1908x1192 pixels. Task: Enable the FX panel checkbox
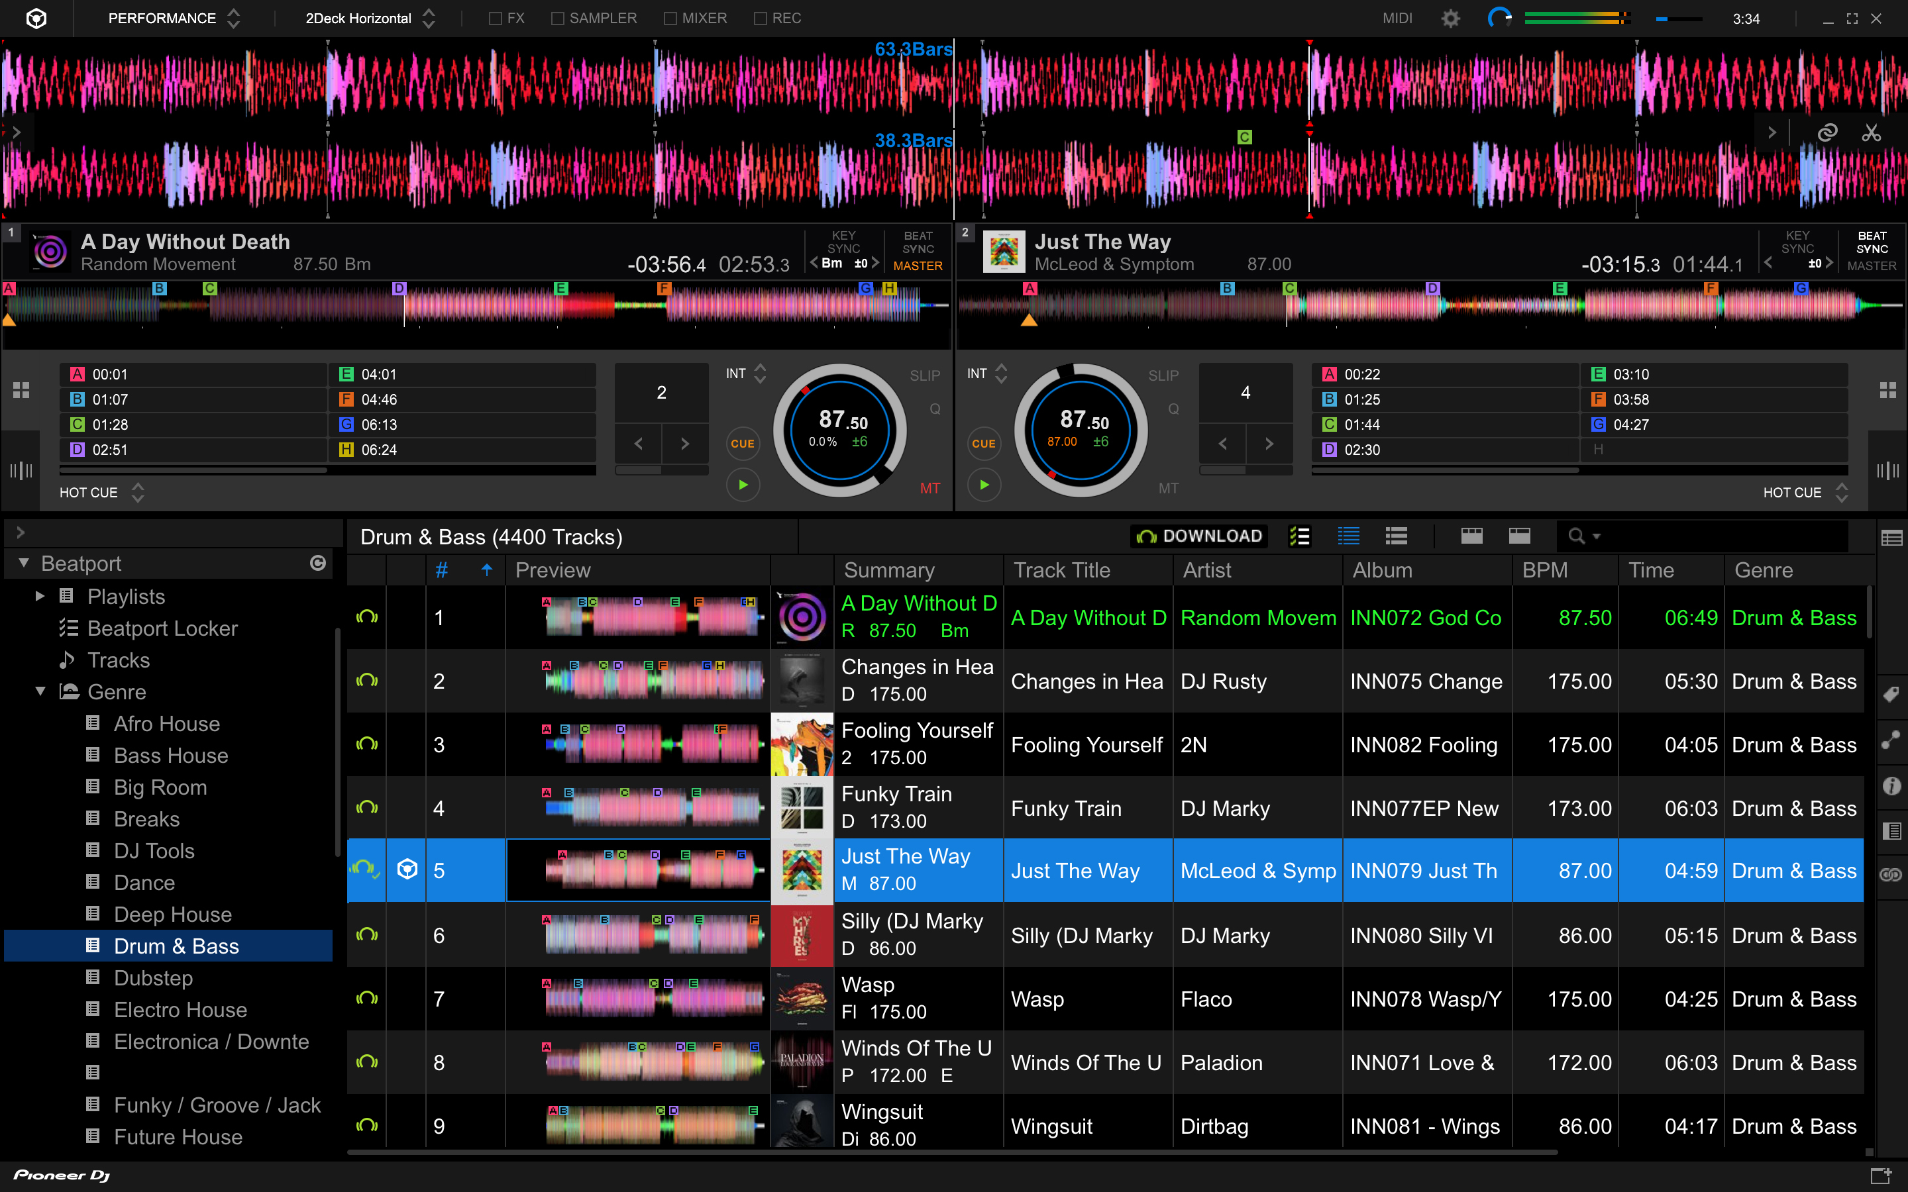[495, 18]
